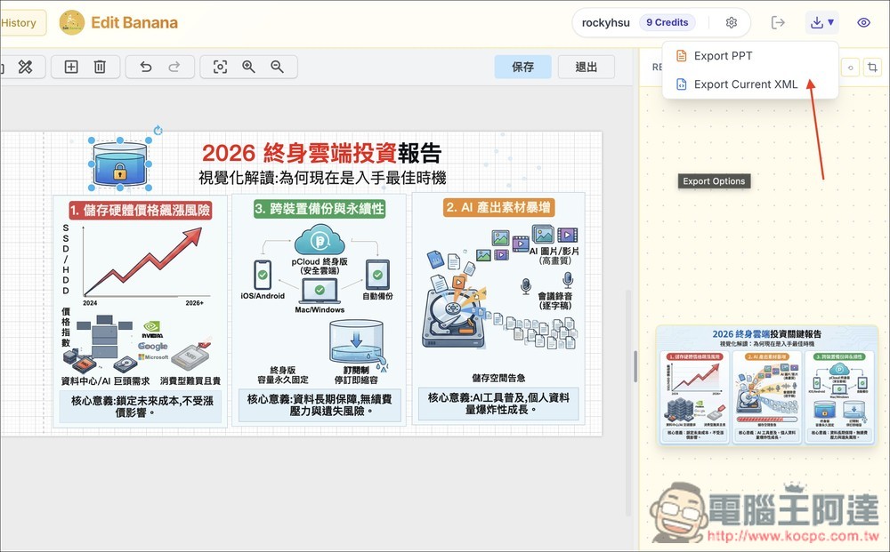Toggle the eye visibility icon at top right

[863, 22]
